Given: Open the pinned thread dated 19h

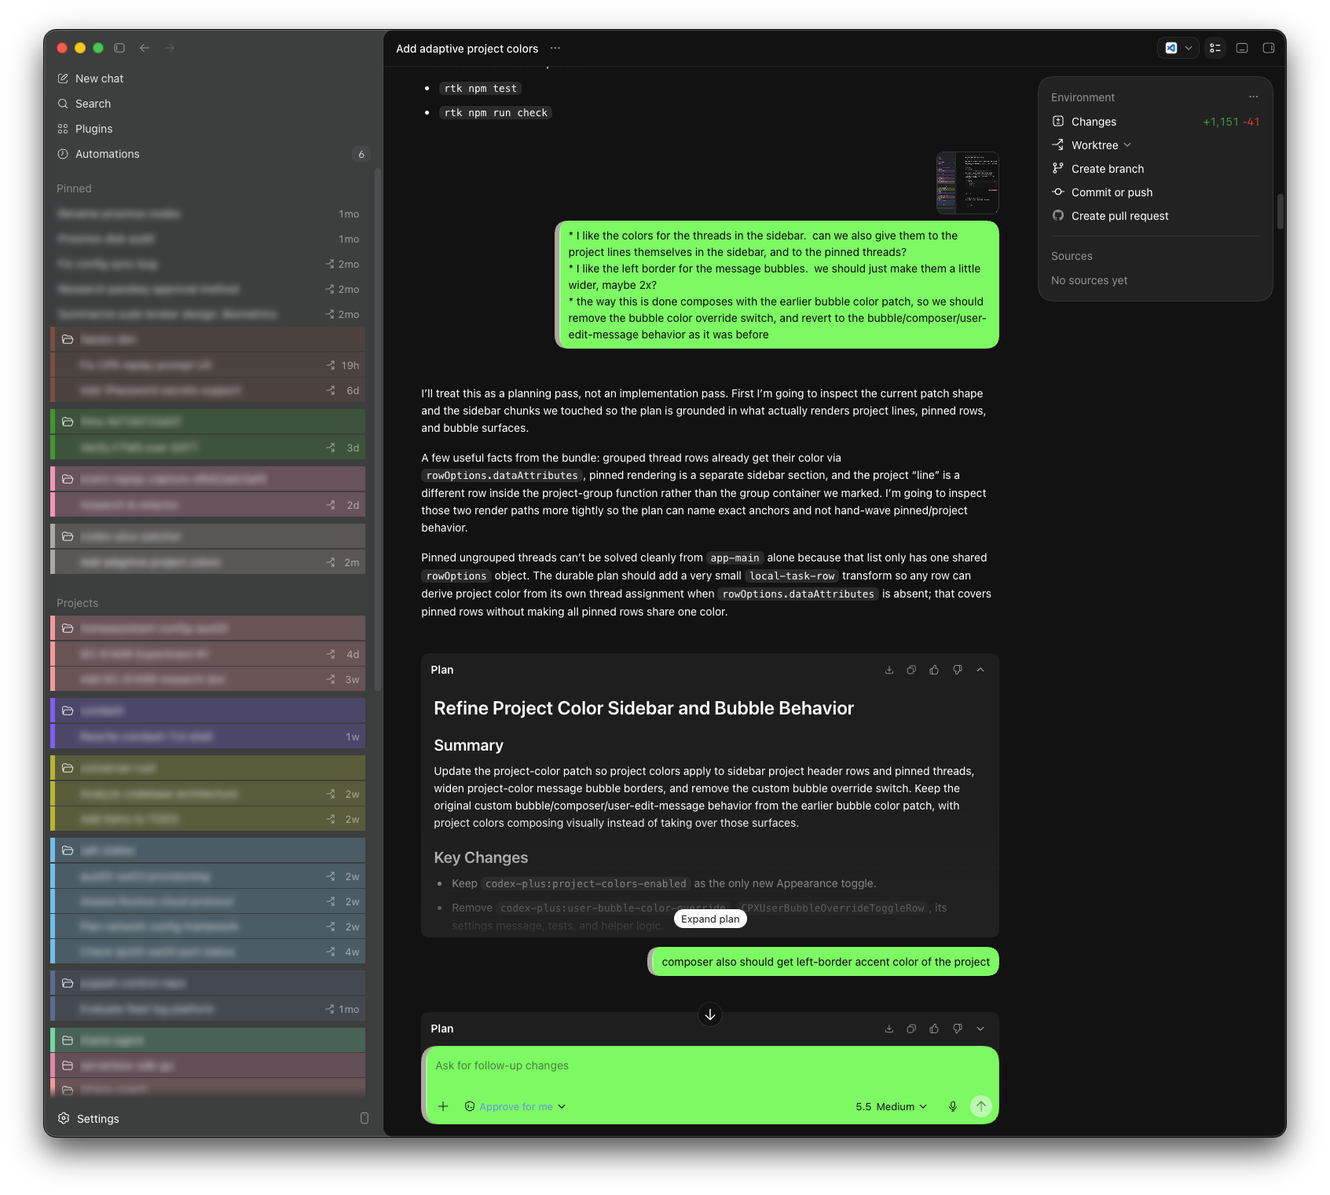Looking at the screenshot, I should pos(208,365).
